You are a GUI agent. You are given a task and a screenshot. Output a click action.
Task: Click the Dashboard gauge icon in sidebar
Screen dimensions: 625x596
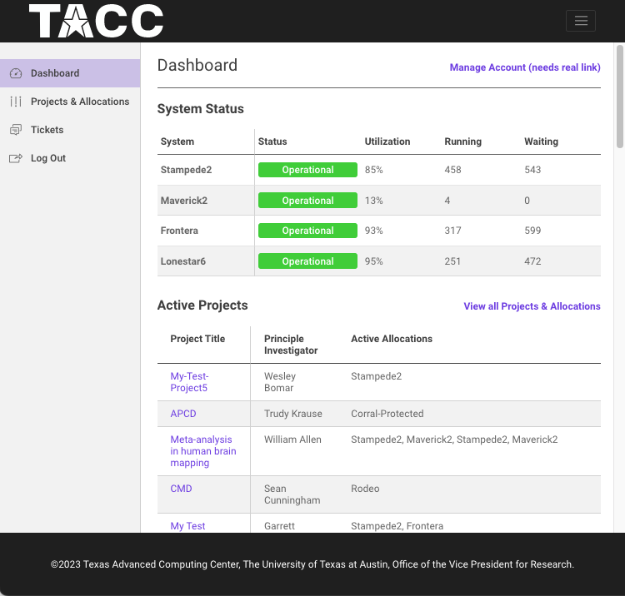point(16,73)
